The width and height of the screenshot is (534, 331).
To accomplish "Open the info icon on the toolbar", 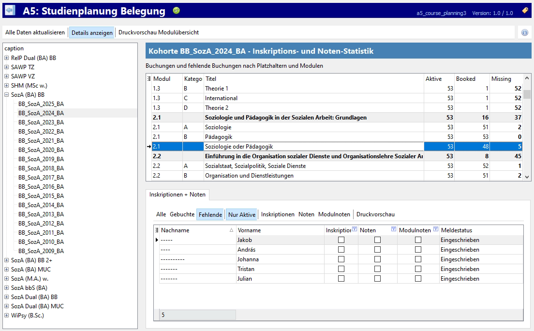I will click(x=525, y=32).
